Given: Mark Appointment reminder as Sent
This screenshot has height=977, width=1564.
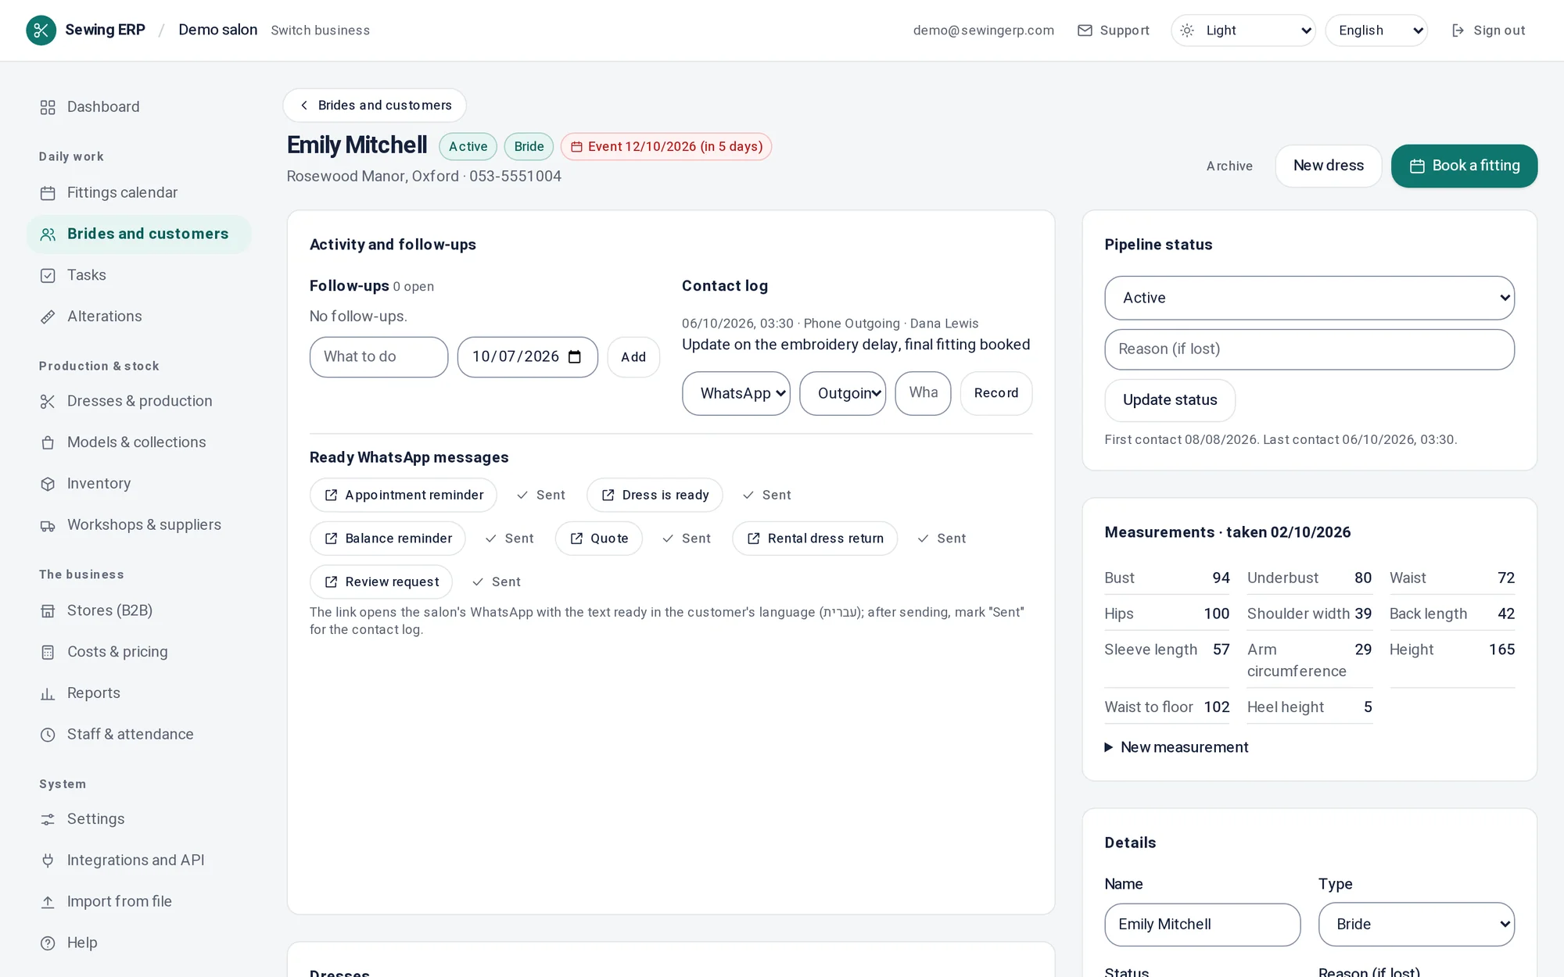Looking at the screenshot, I should click(x=541, y=496).
